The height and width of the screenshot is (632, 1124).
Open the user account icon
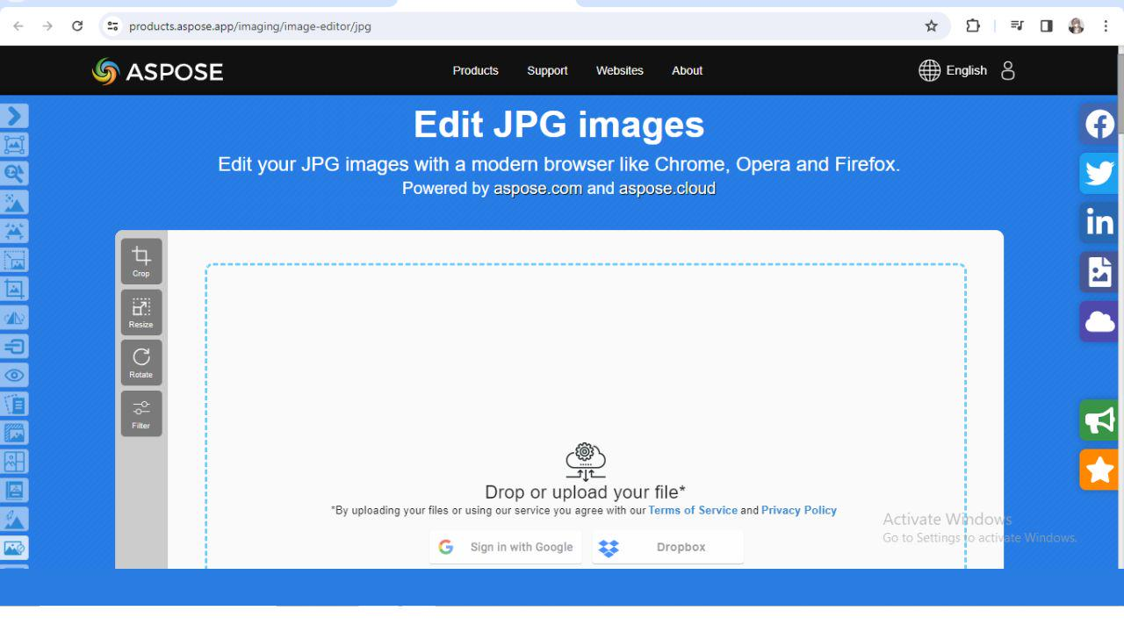click(x=1008, y=70)
